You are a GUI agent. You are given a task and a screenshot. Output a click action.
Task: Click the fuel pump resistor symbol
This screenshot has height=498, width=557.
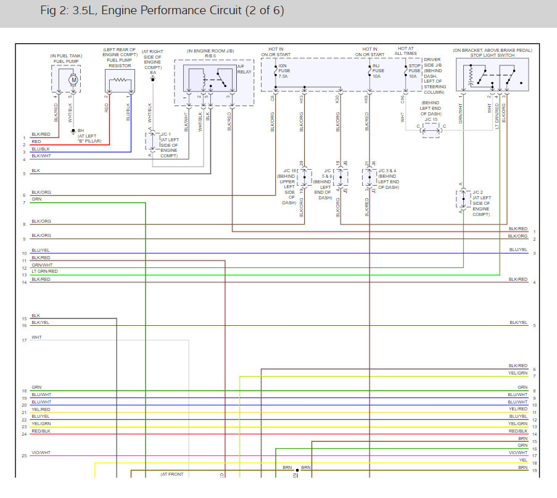click(x=120, y=80)
